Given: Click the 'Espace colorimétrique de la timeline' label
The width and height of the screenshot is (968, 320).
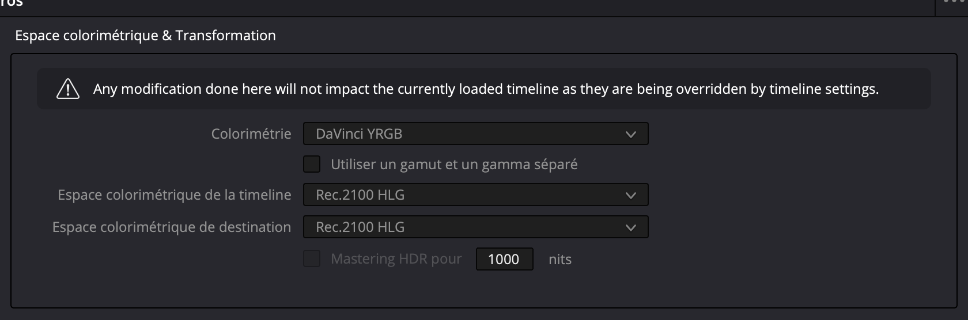Looking at the screenshot, I should pos(174,195).
